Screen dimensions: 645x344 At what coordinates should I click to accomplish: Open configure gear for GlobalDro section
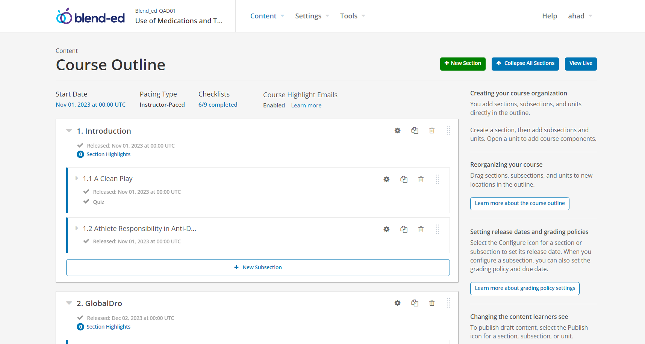tap(397, 303)
